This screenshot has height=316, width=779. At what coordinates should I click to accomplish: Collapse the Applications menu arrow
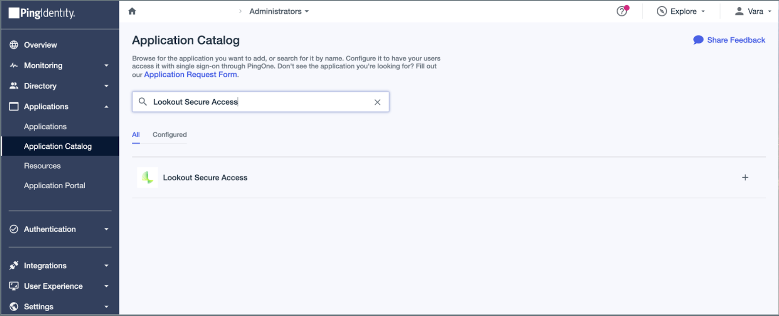[106, 106]
